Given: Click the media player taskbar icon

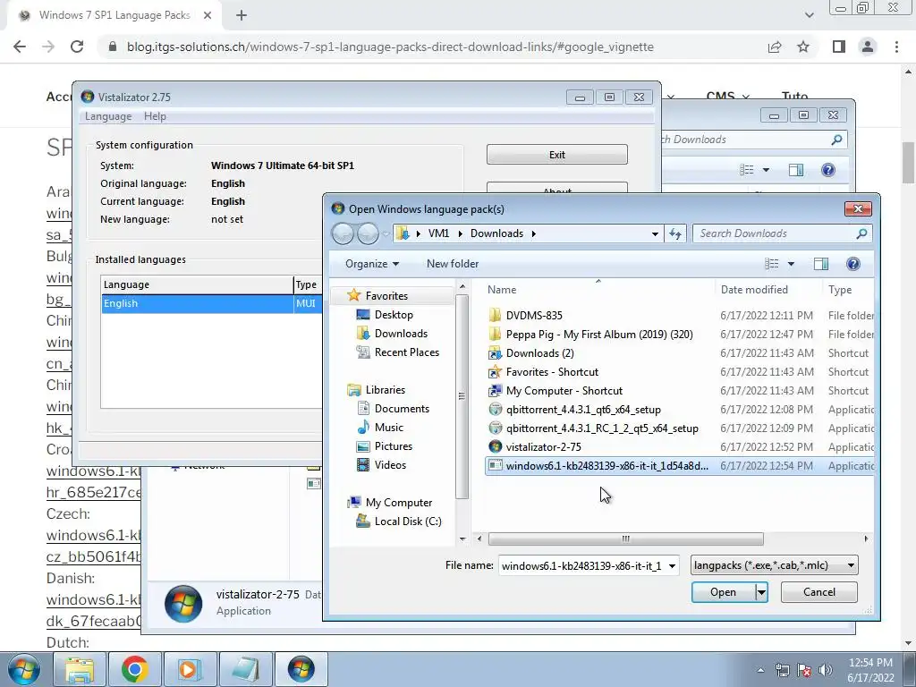Looking at the screenshot, I should point(190,669).
